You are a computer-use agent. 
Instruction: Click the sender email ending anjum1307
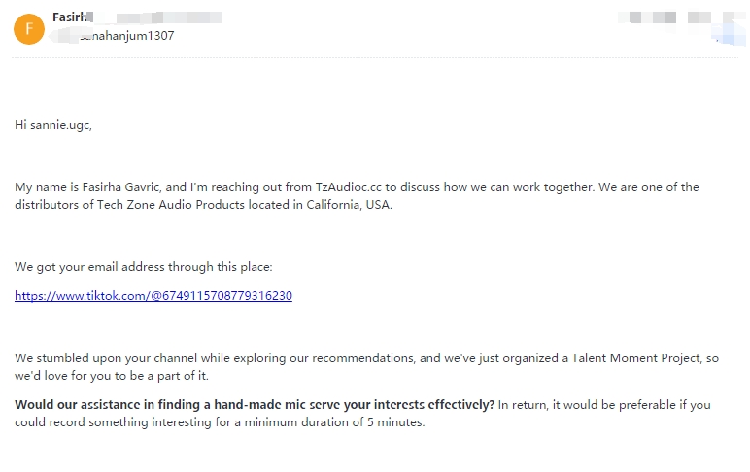pyautogui.click(x=126, y=36)
